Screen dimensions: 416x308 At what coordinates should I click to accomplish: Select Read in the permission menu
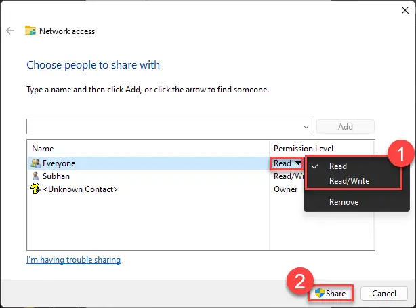tap(337, 166)
